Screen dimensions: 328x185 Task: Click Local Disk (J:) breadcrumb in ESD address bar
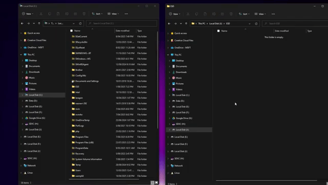[216, 24]
